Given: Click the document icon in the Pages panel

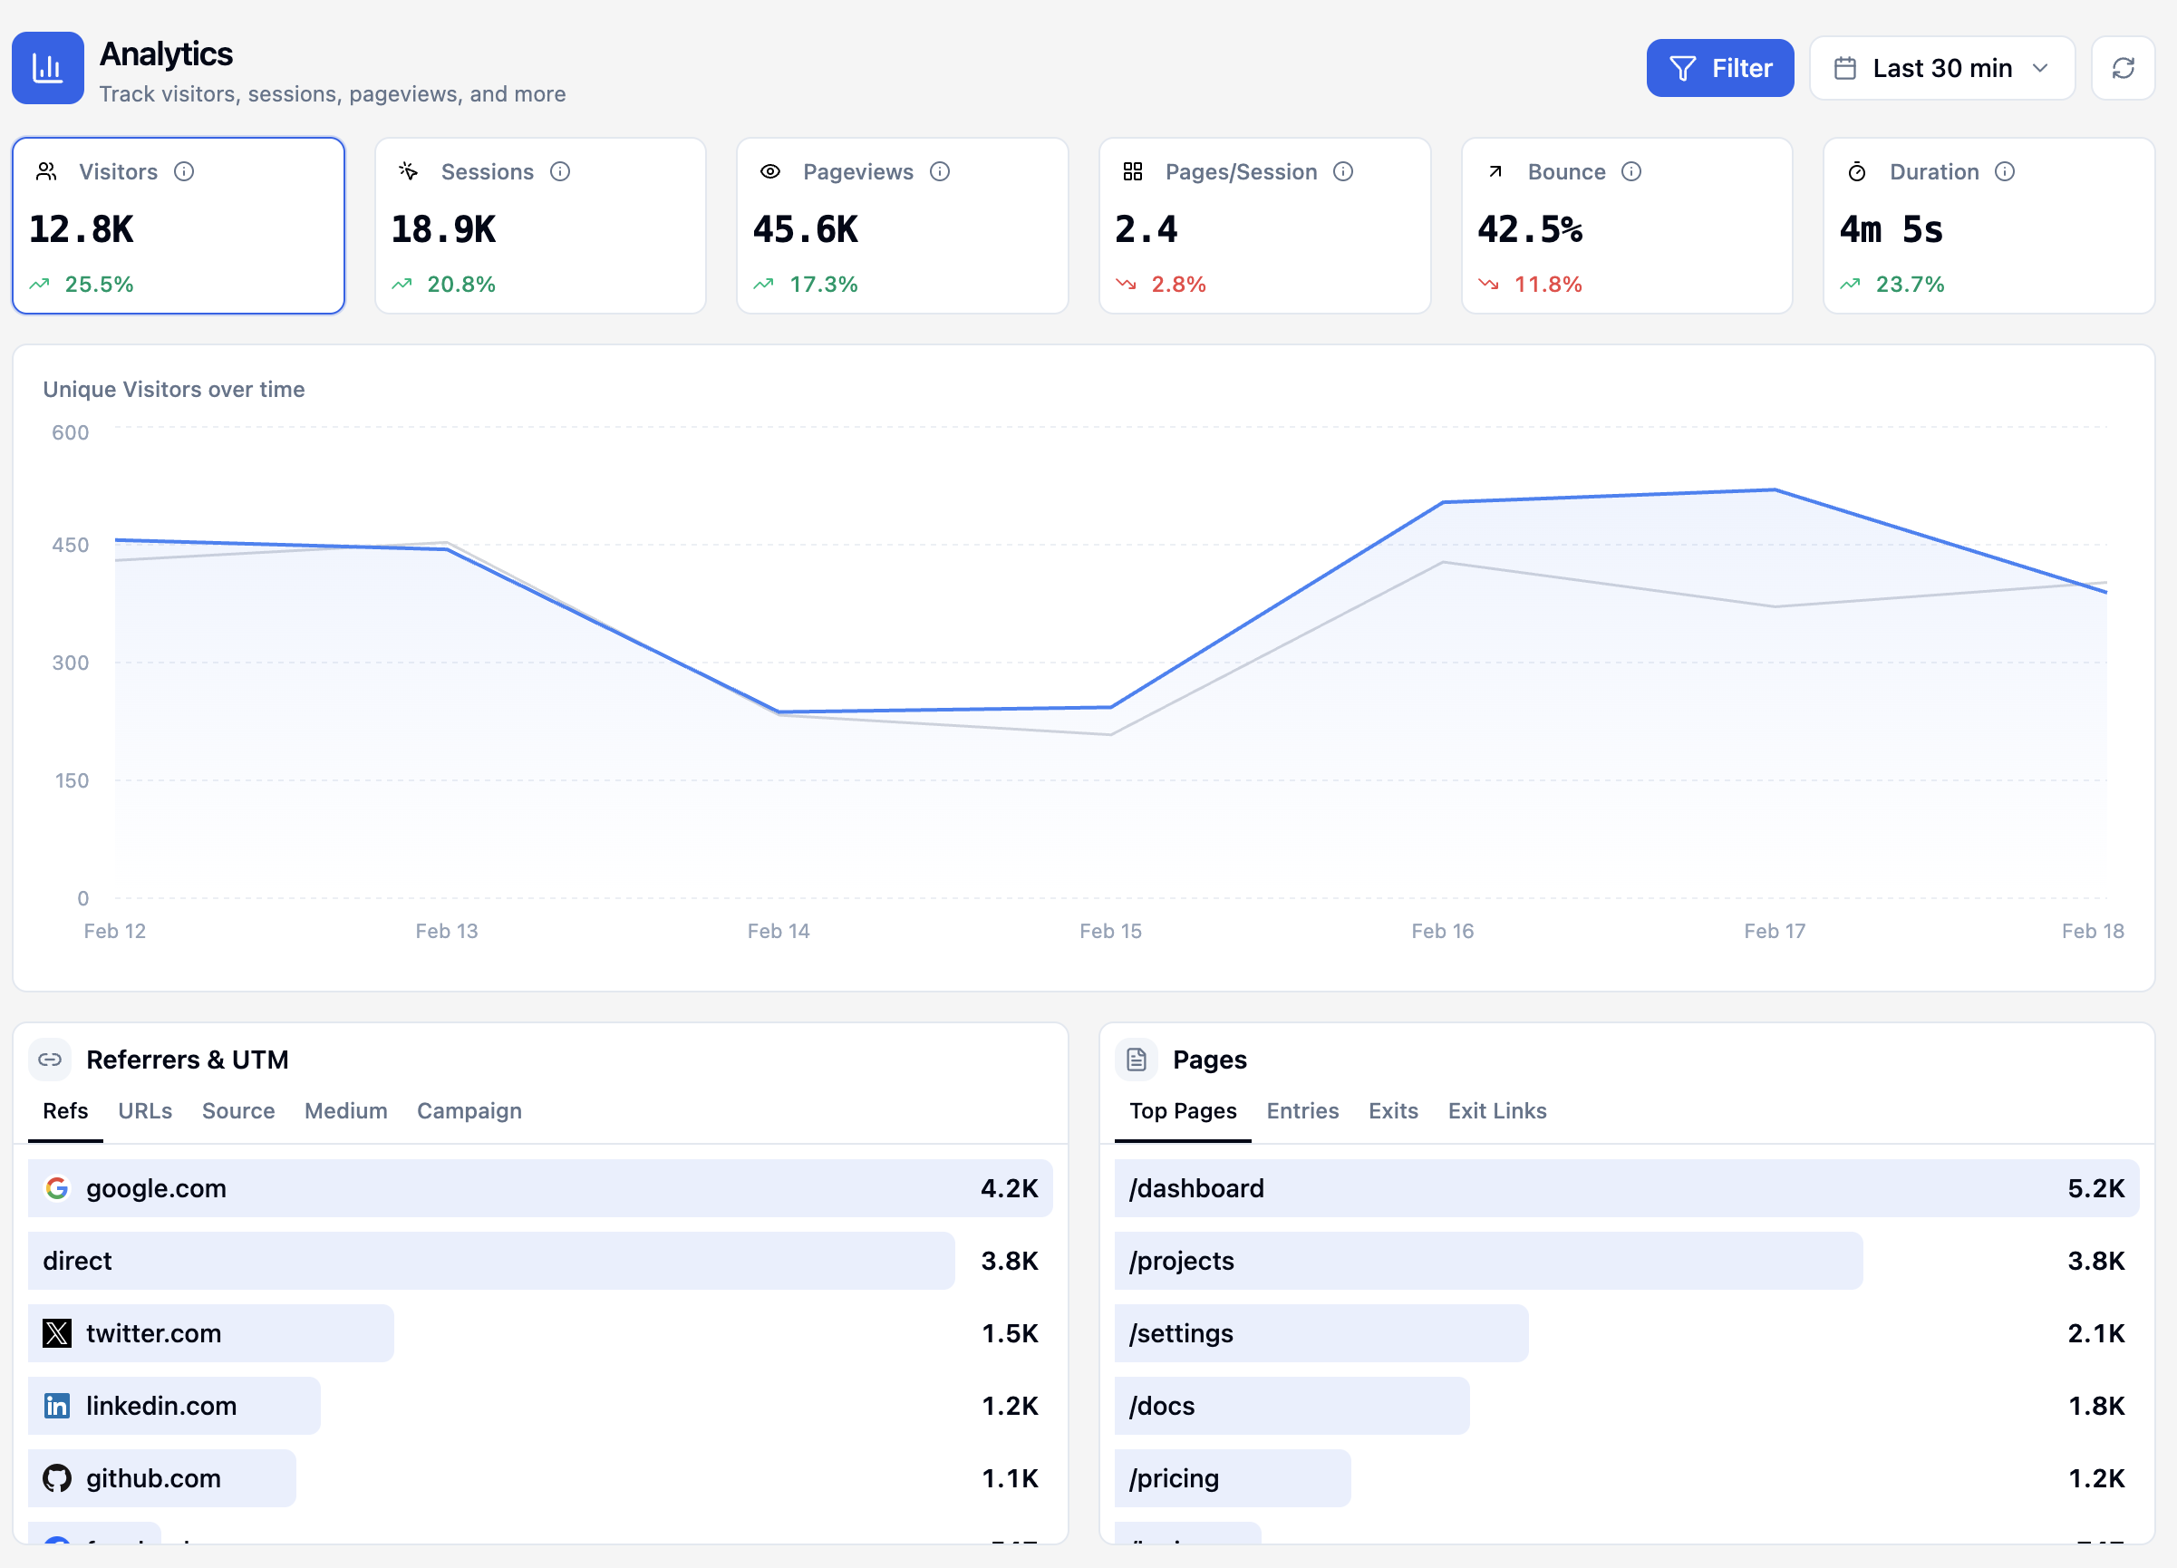Looking at the screenshot, I should [x=1137, y=1060].
